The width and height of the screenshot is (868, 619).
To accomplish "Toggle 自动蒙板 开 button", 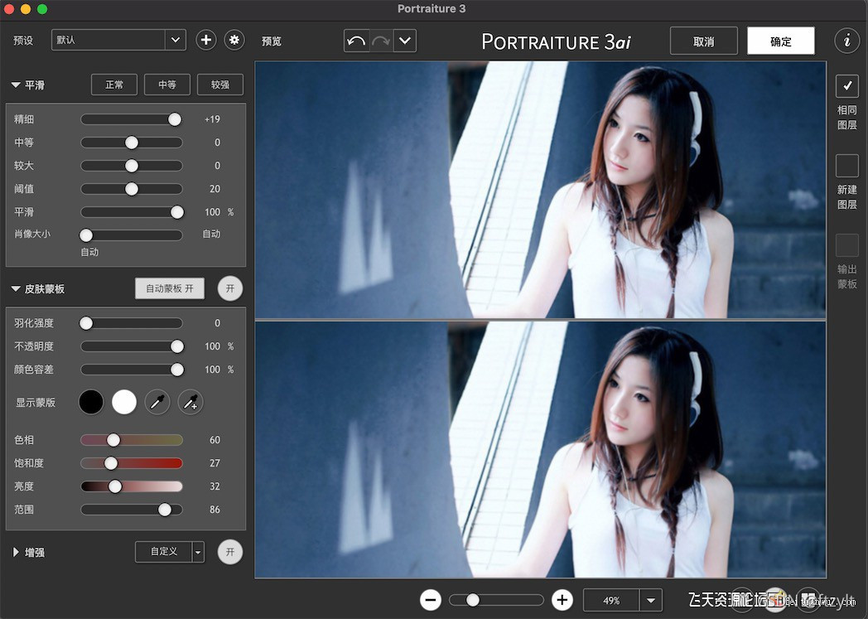I will [x=170, y=288].
